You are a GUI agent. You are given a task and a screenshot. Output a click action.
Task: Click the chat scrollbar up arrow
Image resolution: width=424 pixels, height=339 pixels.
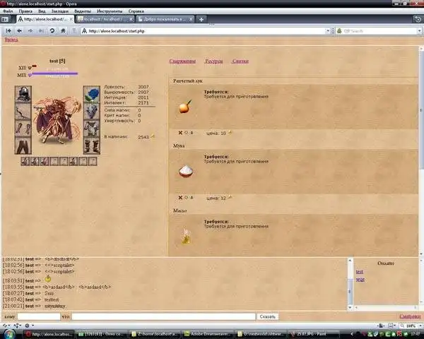point(351,261)
